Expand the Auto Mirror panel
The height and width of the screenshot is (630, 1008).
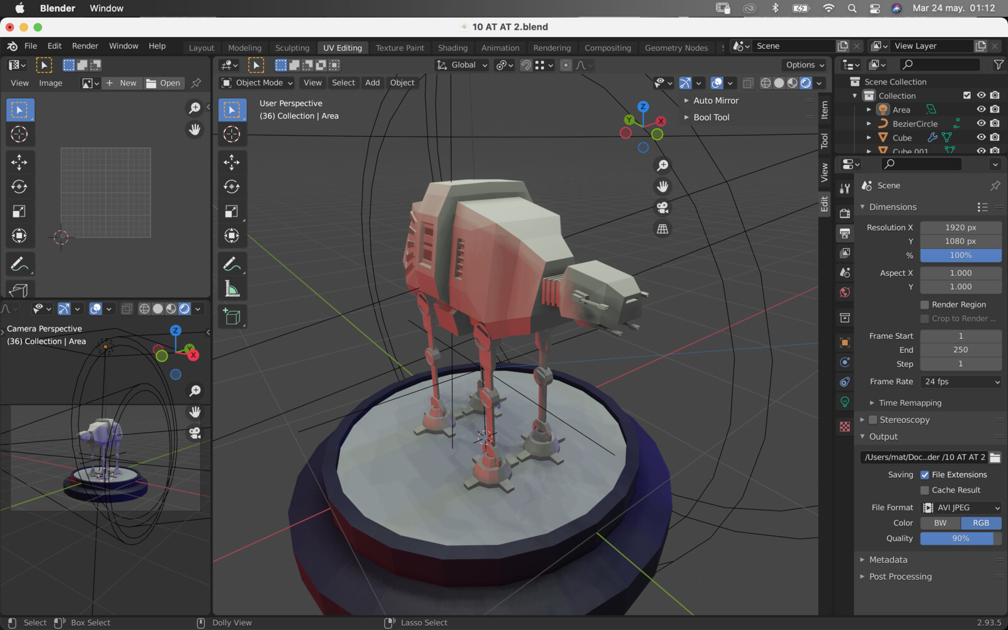687,100
